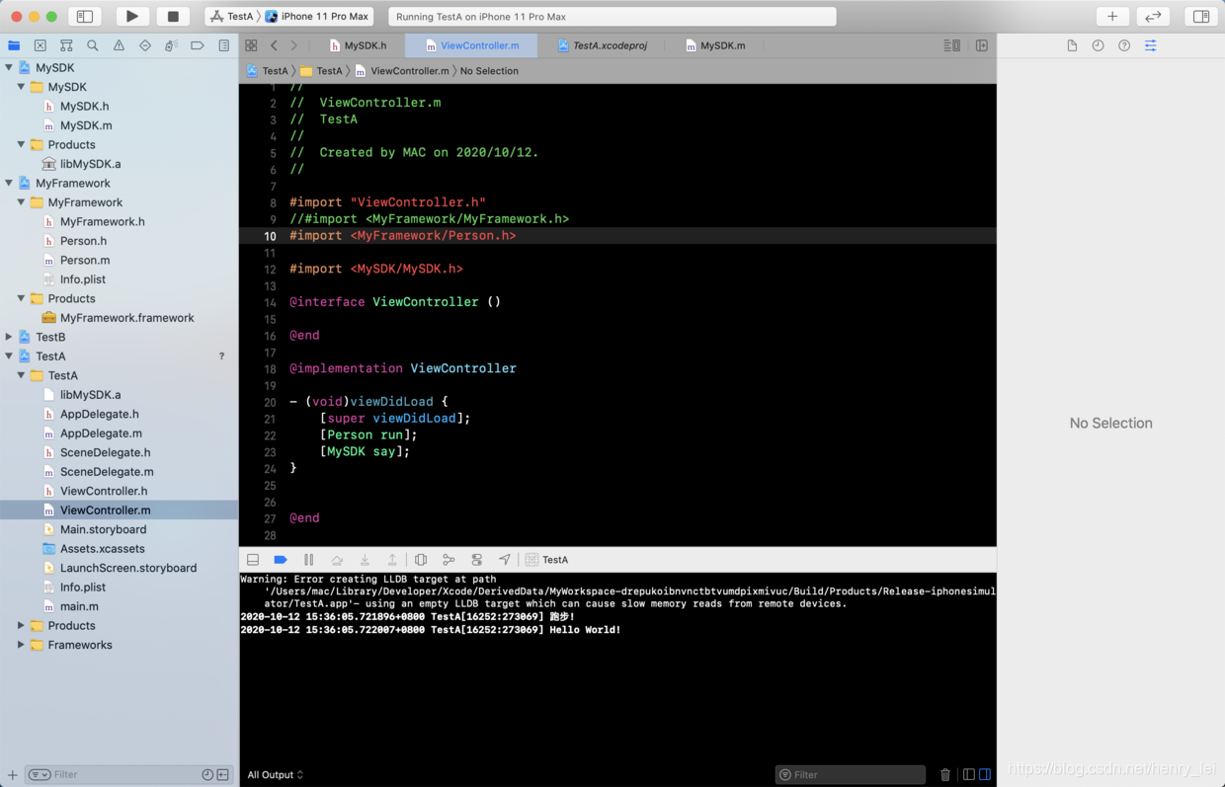1225x787 pixels.
Task: Open the find navigator magnifier icon
Action: click(93, 45)
